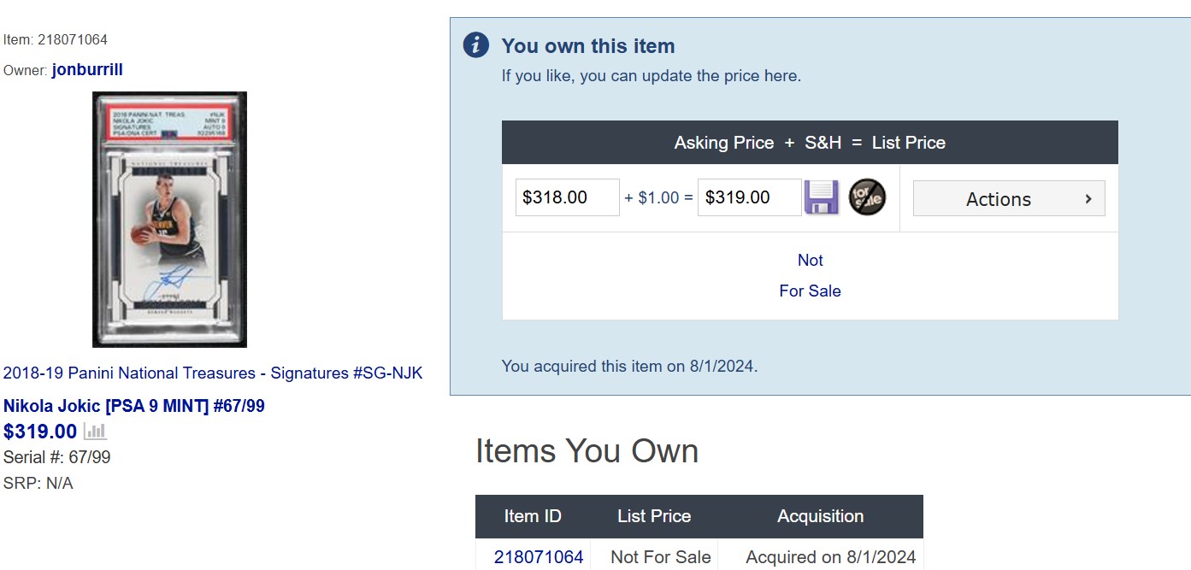Viewport: 1191px width, 570px height.
Task: Click the chevron arrow in Actions button
Action: click(1088, 198)
